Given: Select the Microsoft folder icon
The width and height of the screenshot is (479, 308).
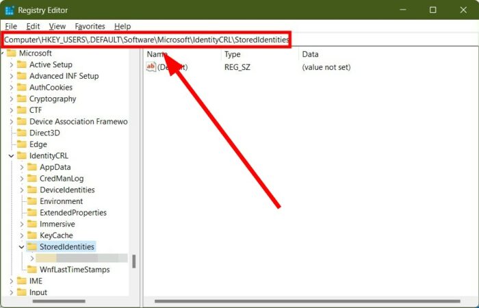Looking at the screenshot, I should coord(12,53).
